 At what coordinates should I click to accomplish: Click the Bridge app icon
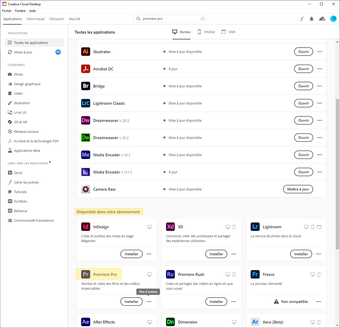(86, 86)
